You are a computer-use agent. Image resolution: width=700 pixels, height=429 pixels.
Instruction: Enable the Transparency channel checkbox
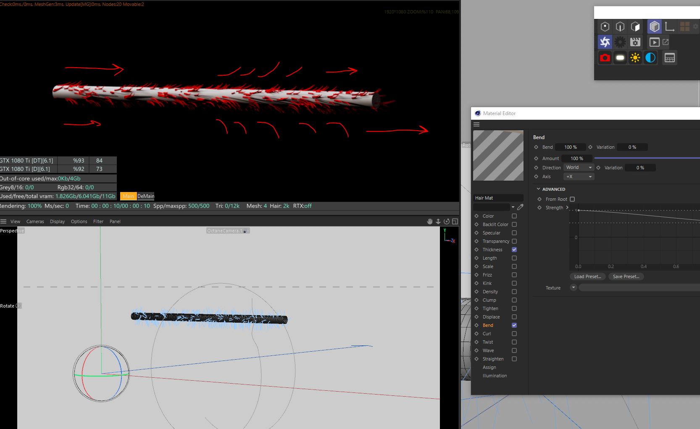514,241
